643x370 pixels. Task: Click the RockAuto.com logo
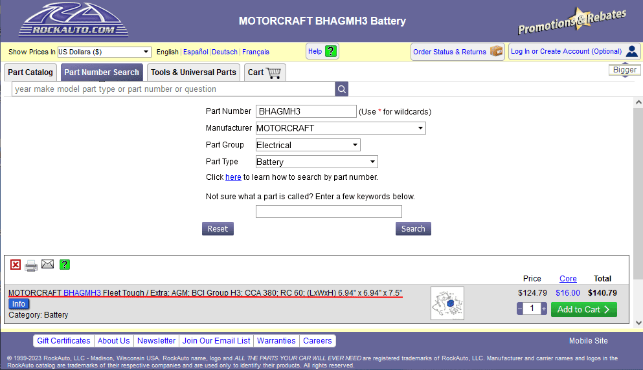pos(73,21)
